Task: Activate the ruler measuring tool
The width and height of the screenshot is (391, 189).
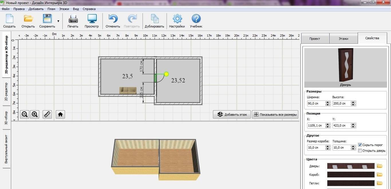Action: [x=47, y=115]
